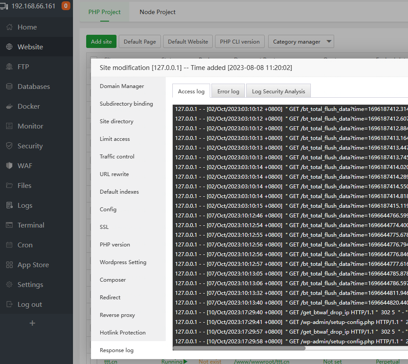The width and height of the screenshot is (408, 364).
Task: Open the Config menu item
Action: [x=108, y=209]
